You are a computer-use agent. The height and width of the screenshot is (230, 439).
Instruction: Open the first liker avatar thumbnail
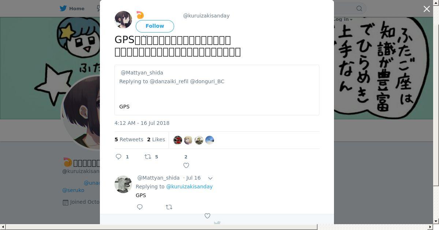pos(178,140)
